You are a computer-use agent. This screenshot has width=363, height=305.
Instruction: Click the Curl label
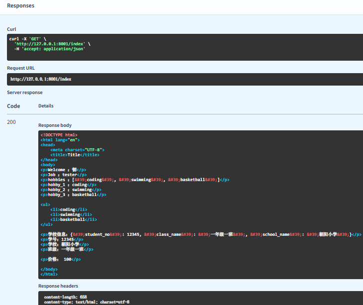[x=11, y=29]
